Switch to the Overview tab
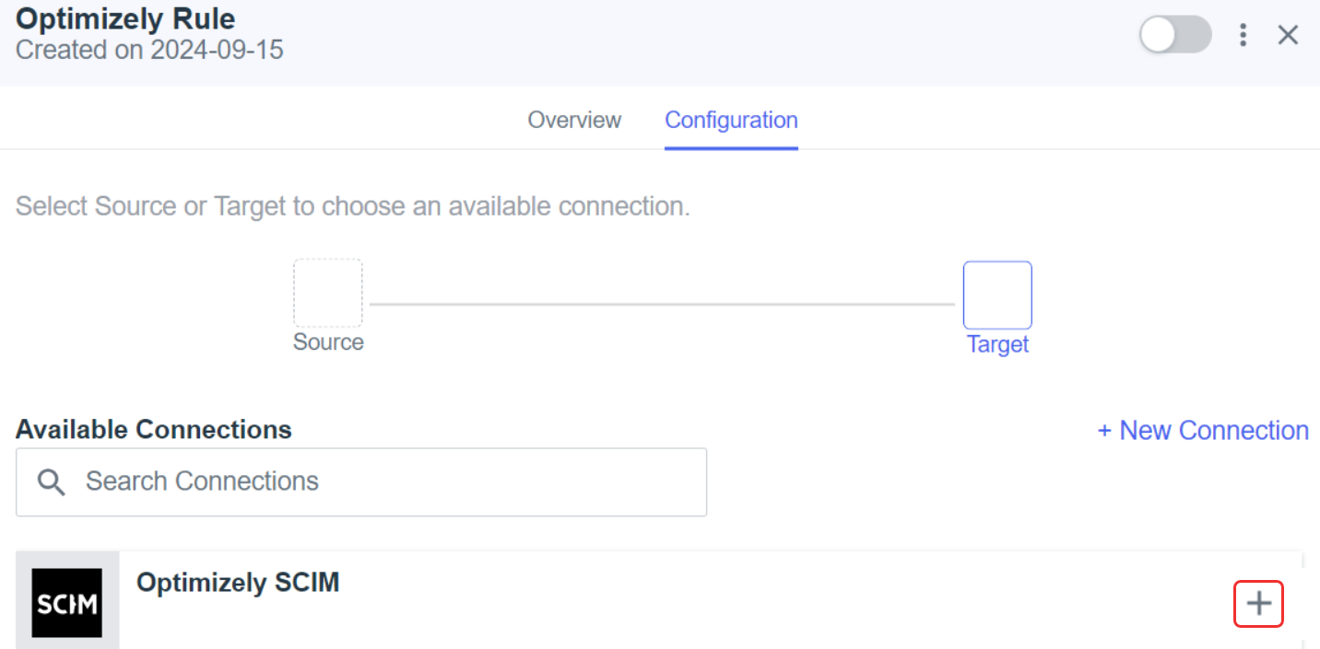 tap(574, 121)
